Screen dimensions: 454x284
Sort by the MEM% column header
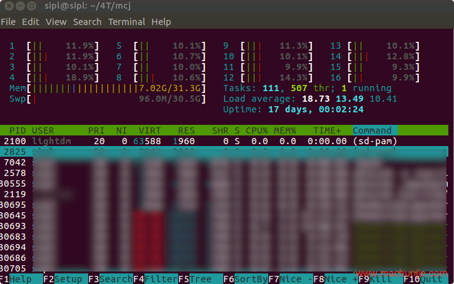(x=285, y=130)
